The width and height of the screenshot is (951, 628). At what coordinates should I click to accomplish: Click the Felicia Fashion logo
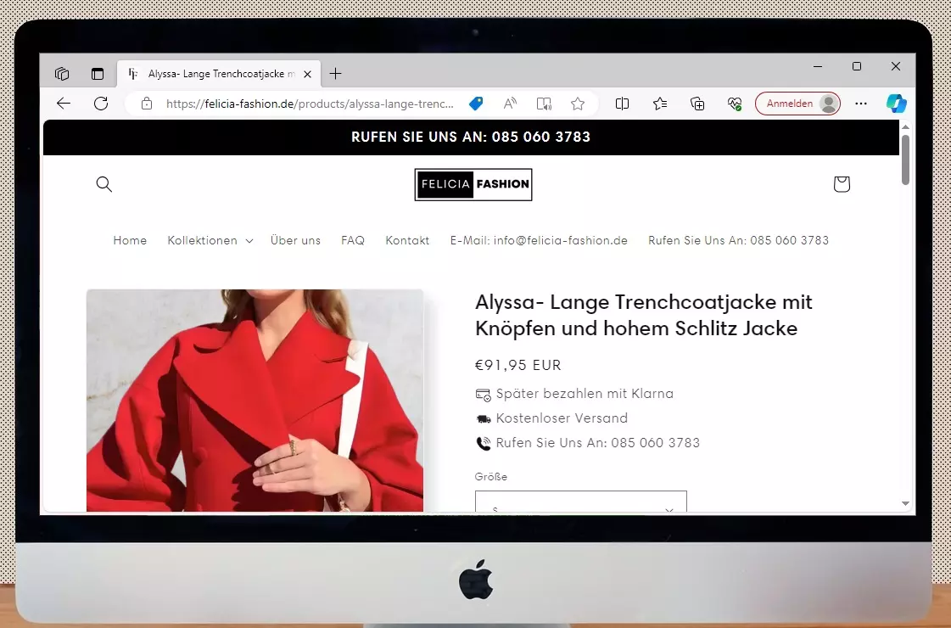[473, 184]
